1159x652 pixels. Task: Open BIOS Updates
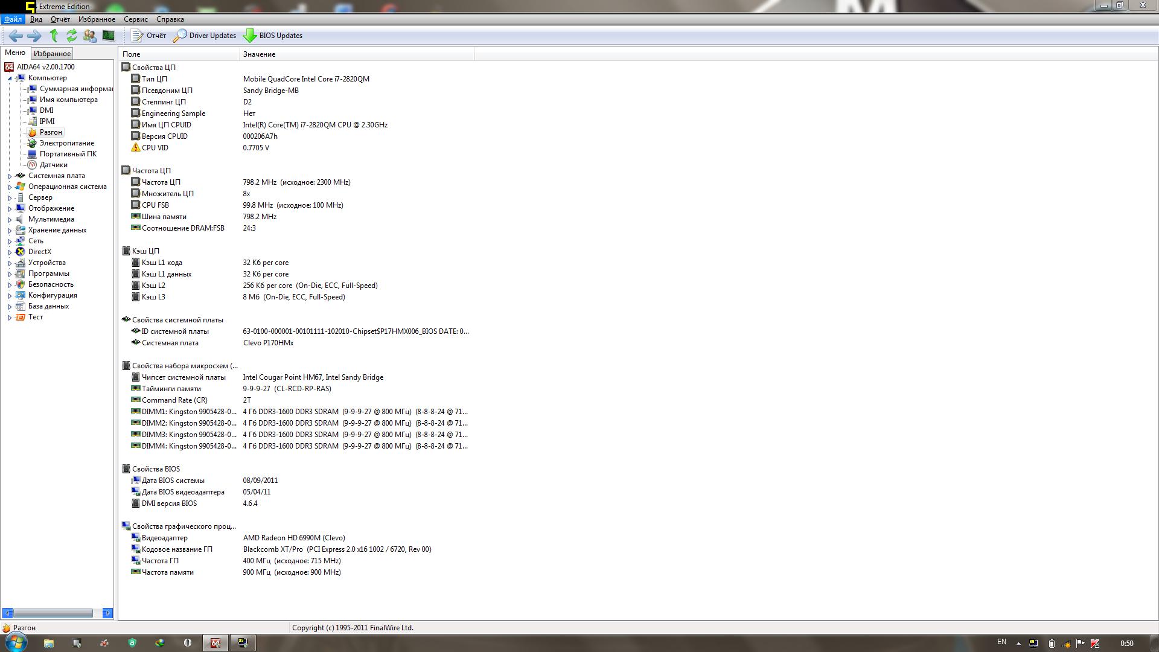coord(273,36)
